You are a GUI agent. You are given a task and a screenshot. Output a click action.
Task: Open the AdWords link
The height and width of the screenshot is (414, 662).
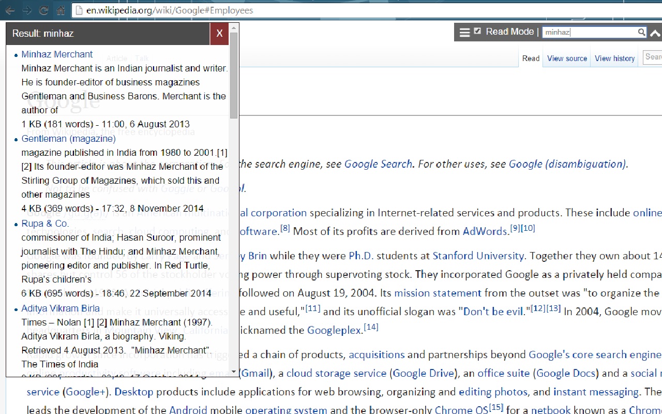point(485,231)
